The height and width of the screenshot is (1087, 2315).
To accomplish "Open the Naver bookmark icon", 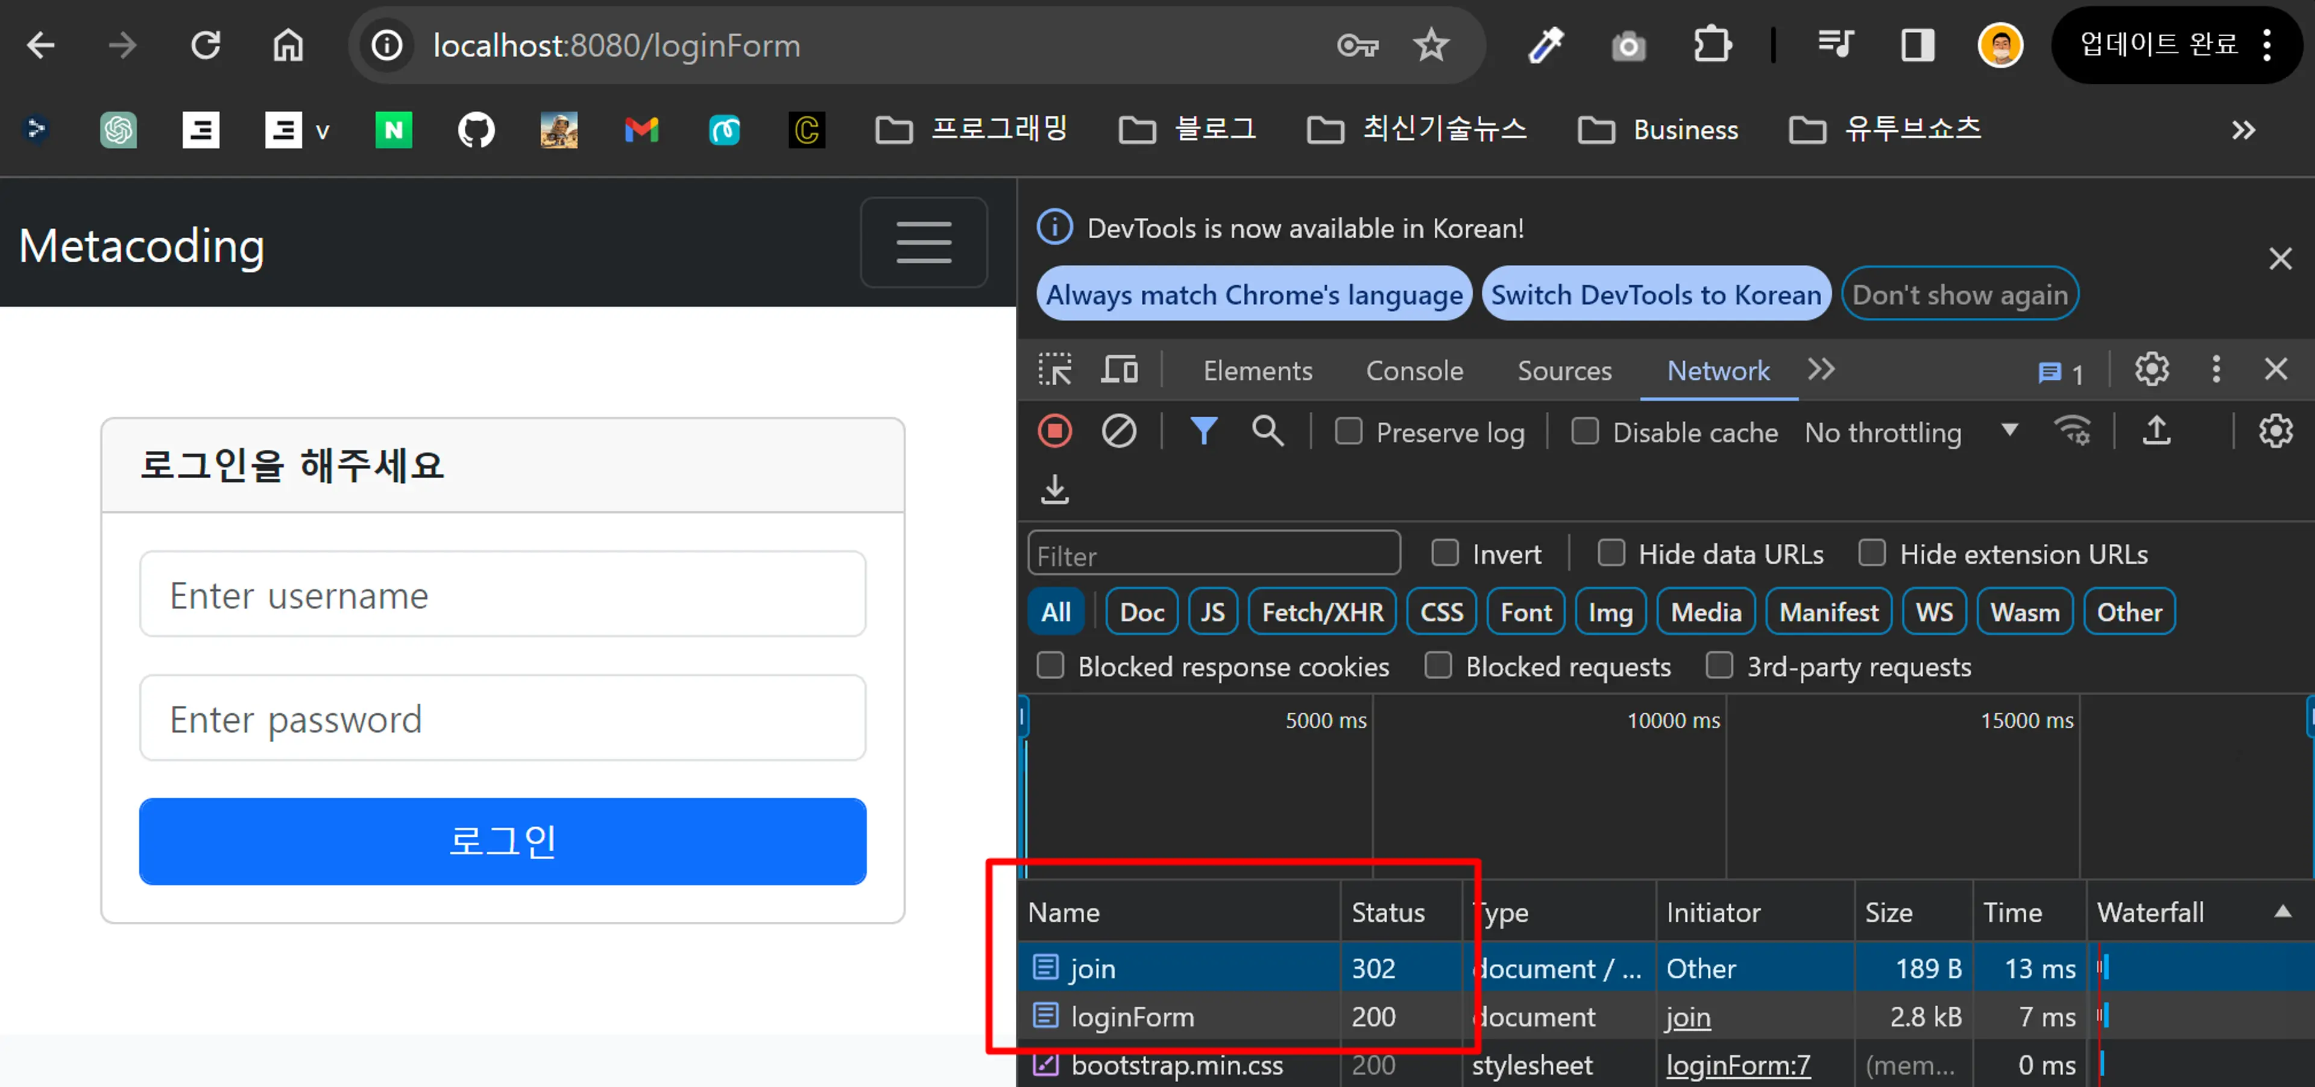I will pyautogui.click(x=394, y=130).
